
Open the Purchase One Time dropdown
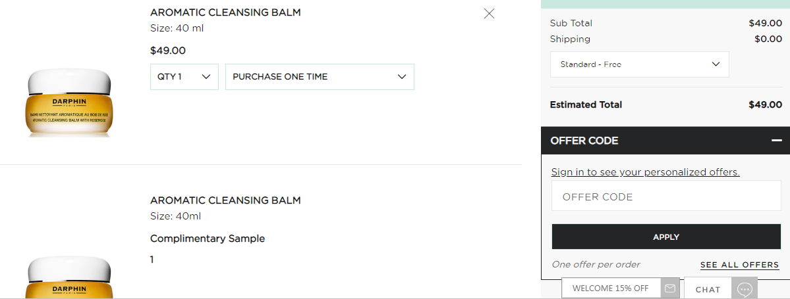[320, 77]
